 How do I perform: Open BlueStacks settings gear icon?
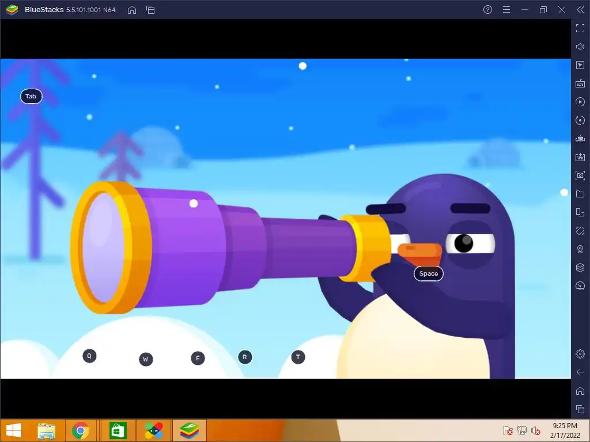(x=580, y=354)
